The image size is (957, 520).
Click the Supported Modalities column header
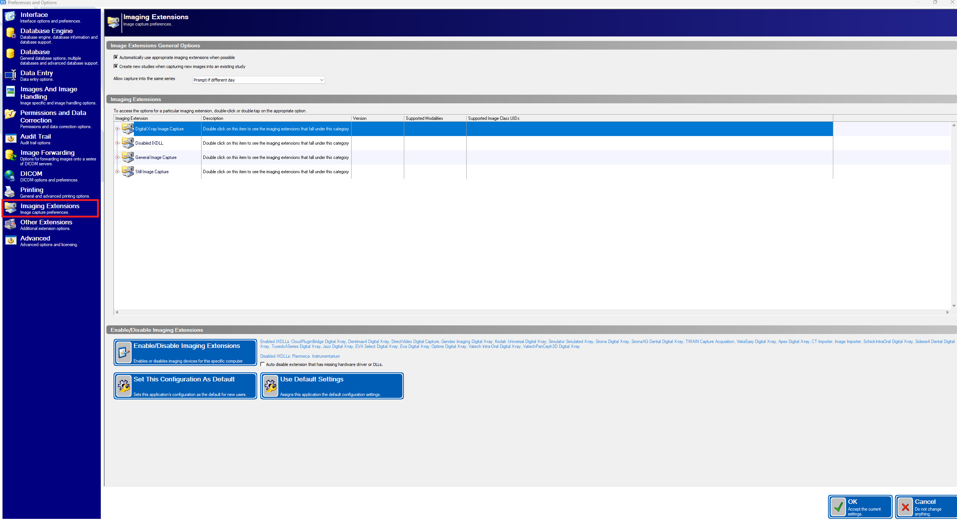pyautogui.click(x=435, y=118)
